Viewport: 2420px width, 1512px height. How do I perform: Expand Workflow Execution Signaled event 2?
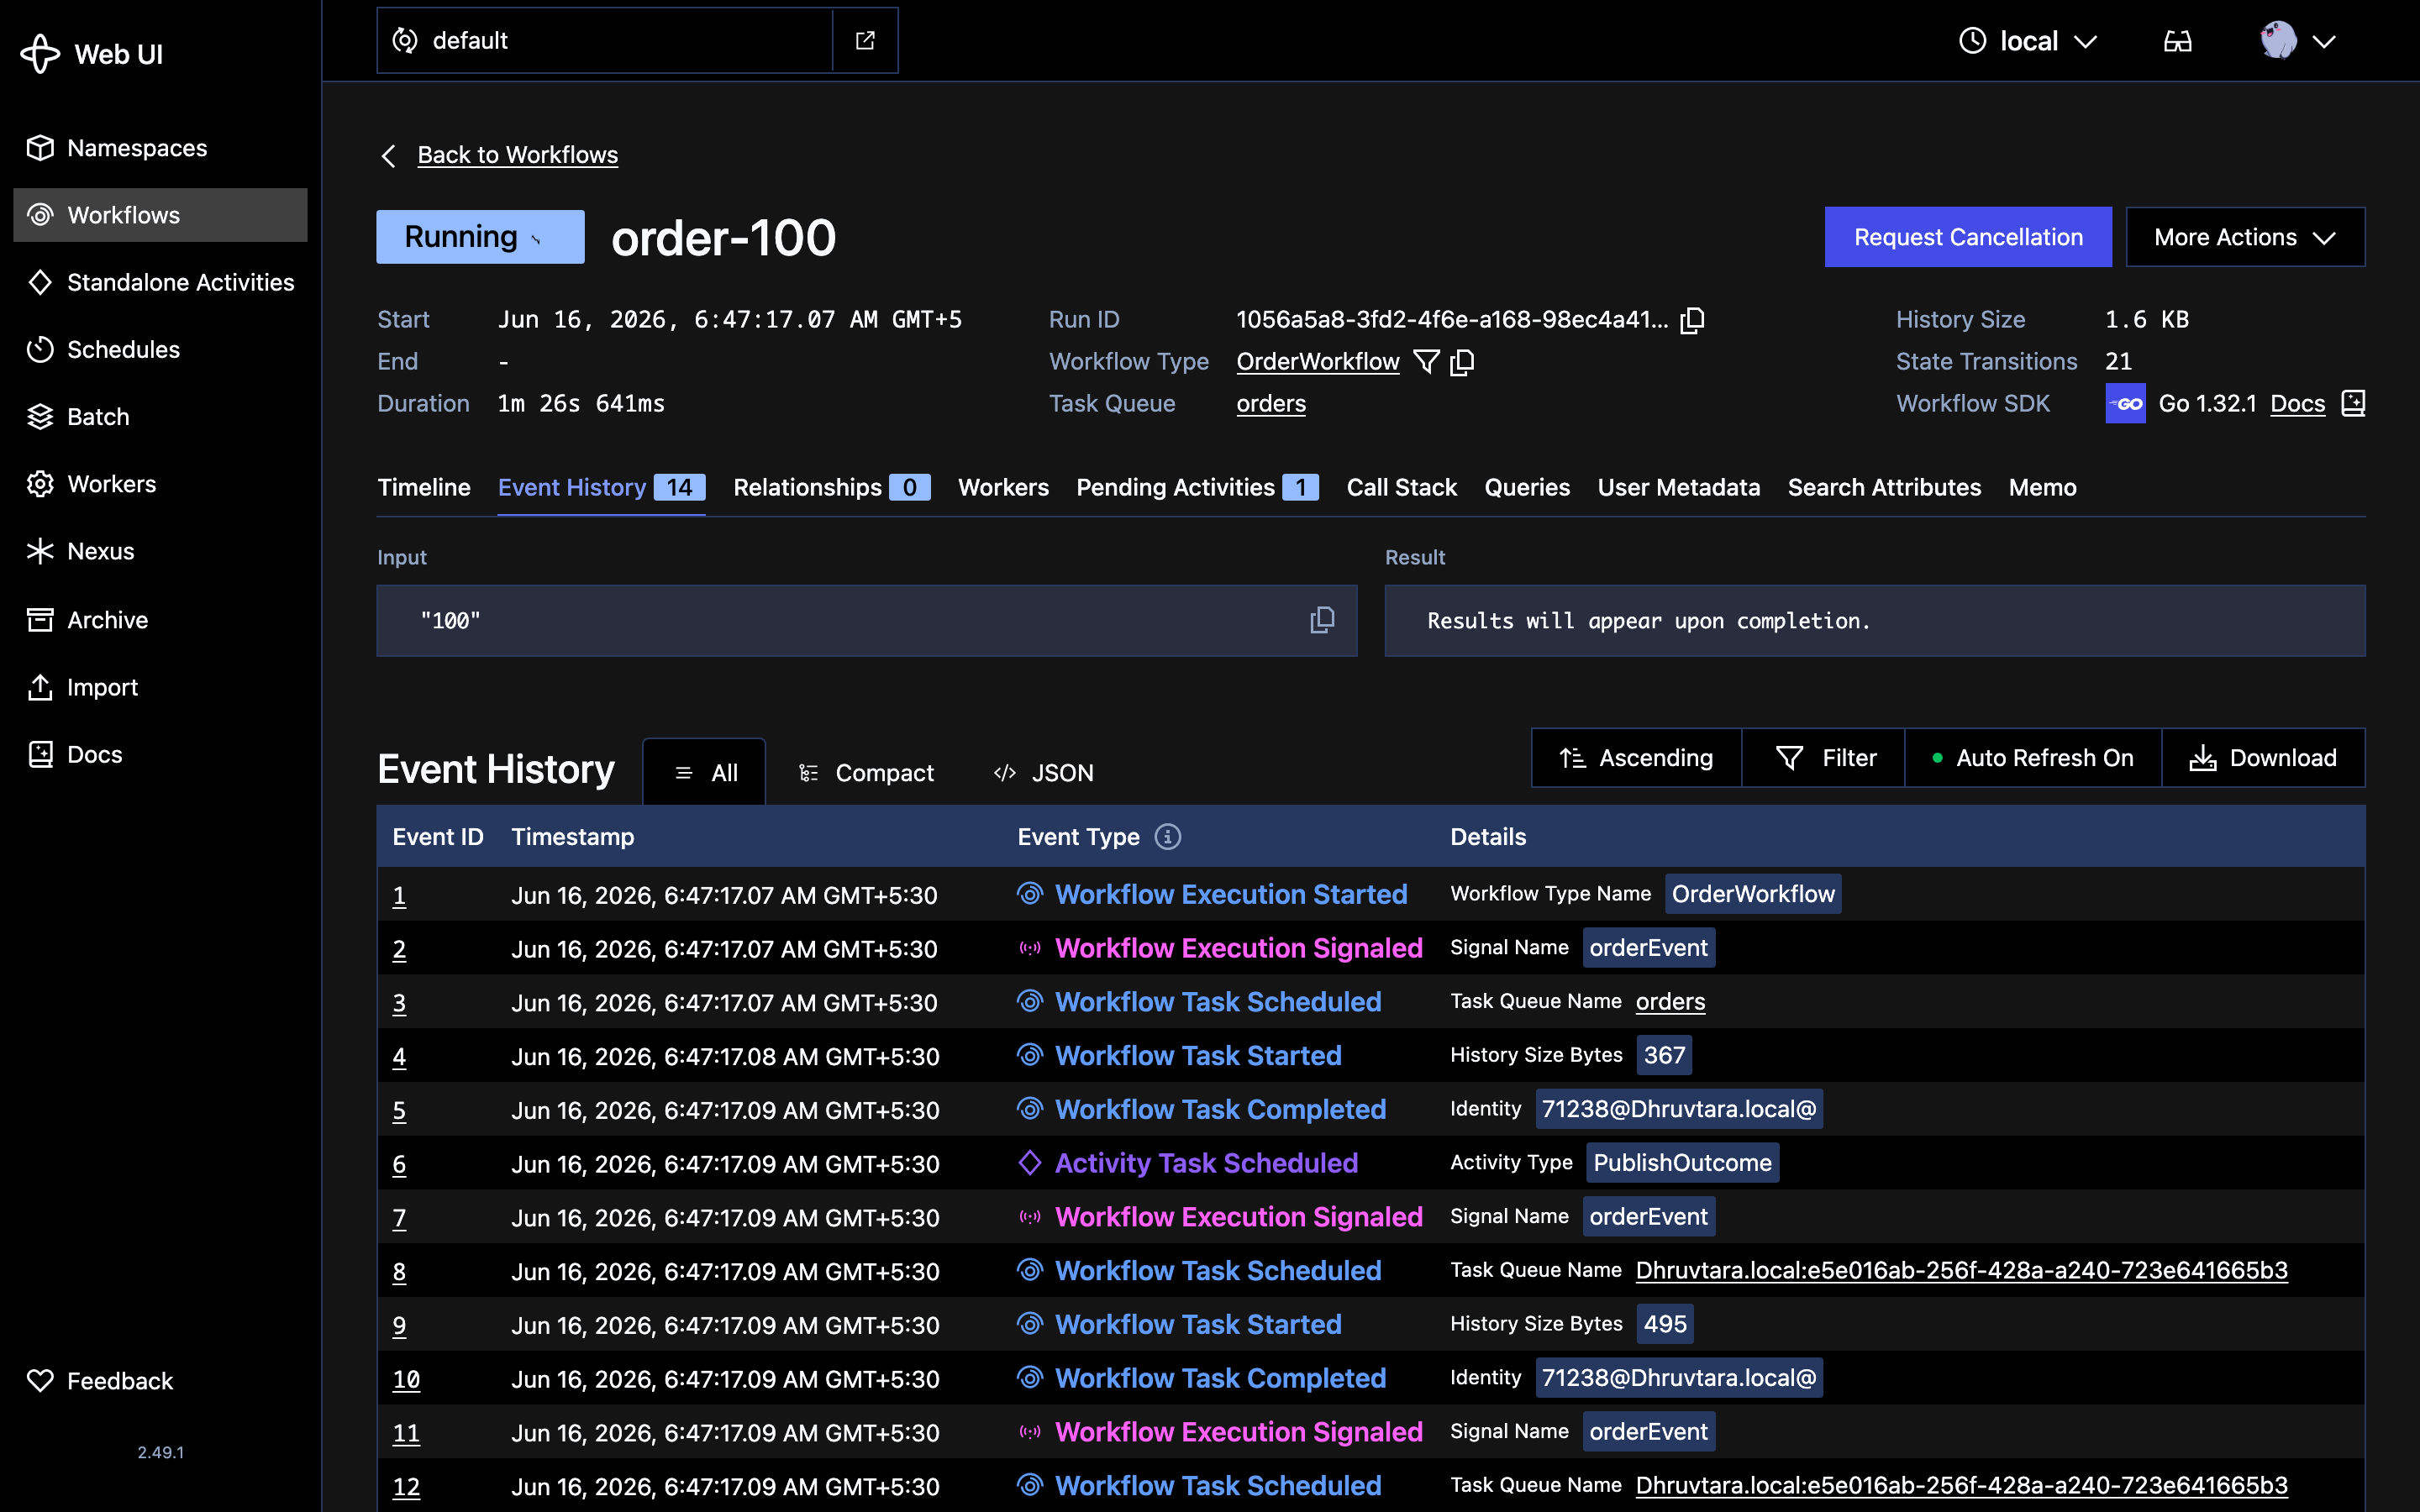tap(1371, 948)
